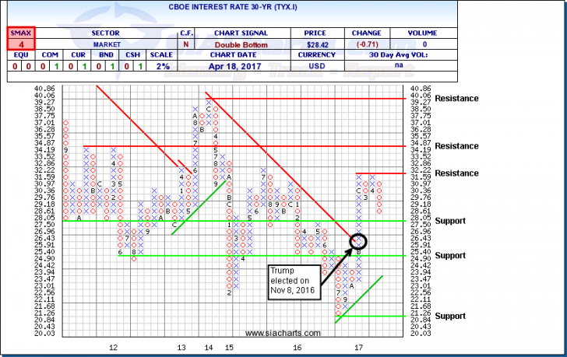
Task: Click the year 15 axis label
Action: click(x=230, y=347)
